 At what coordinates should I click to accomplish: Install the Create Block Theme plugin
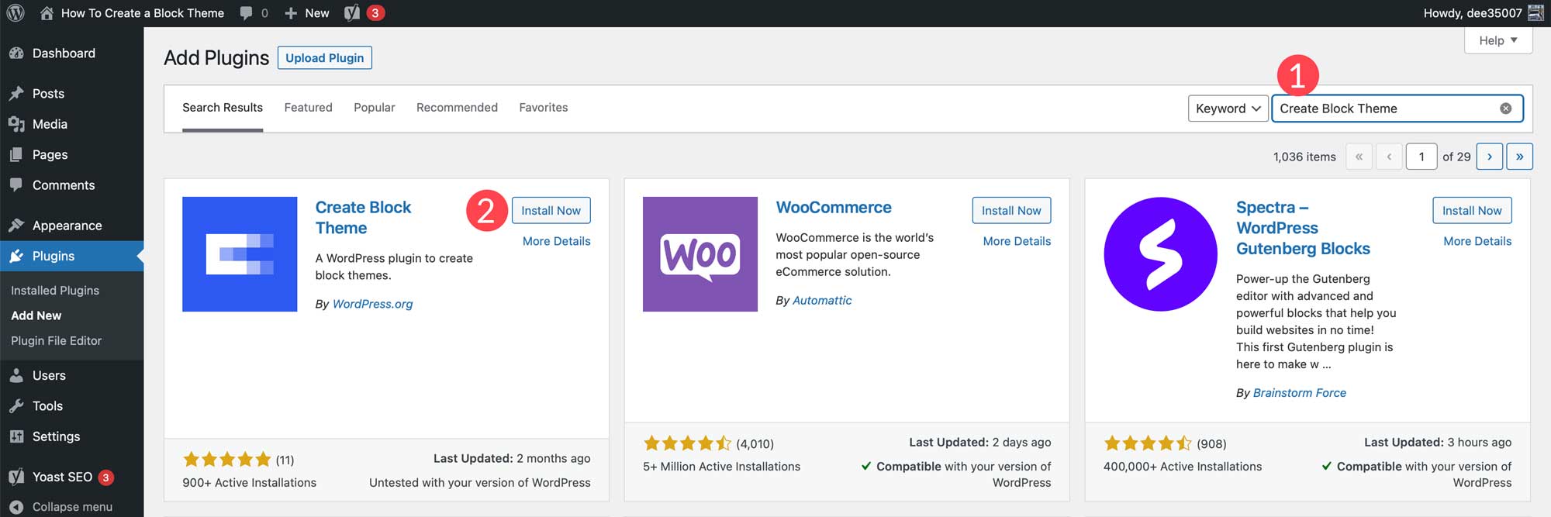[551, 211]
